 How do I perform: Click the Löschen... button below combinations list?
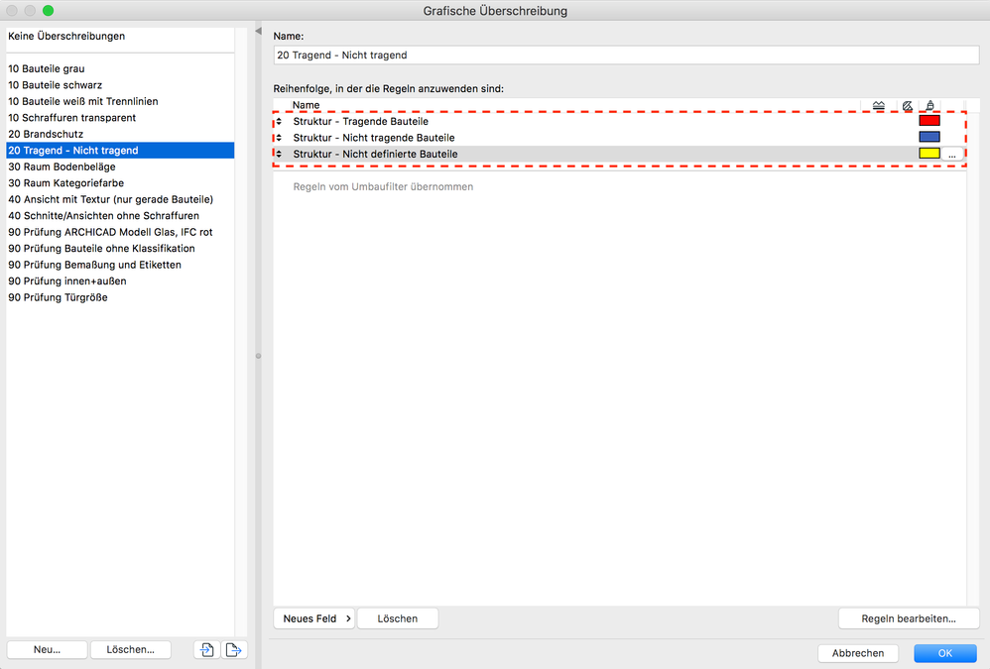click(x=131, y=649)
